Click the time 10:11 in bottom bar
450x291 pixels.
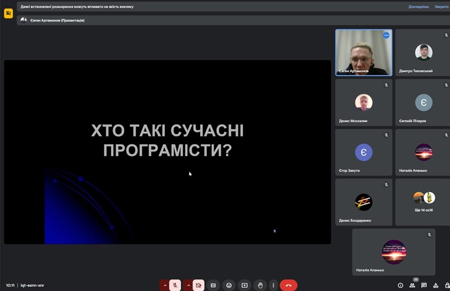[x=10, y=285]
